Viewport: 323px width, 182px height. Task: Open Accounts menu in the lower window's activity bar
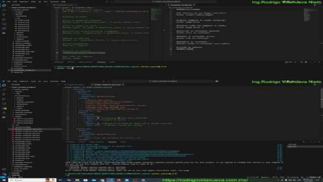[4, 169]
